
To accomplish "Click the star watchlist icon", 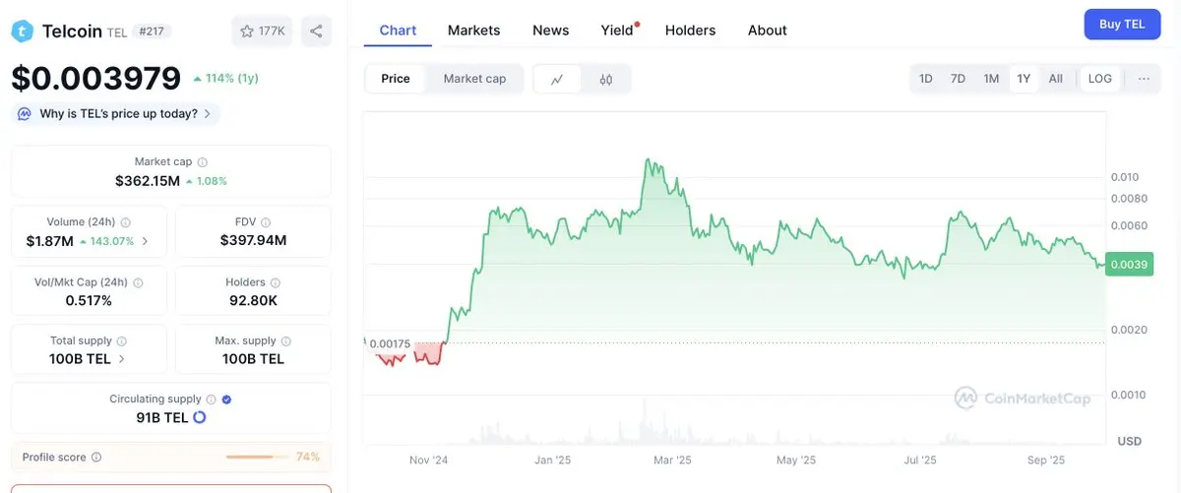I will click(247, 31).
